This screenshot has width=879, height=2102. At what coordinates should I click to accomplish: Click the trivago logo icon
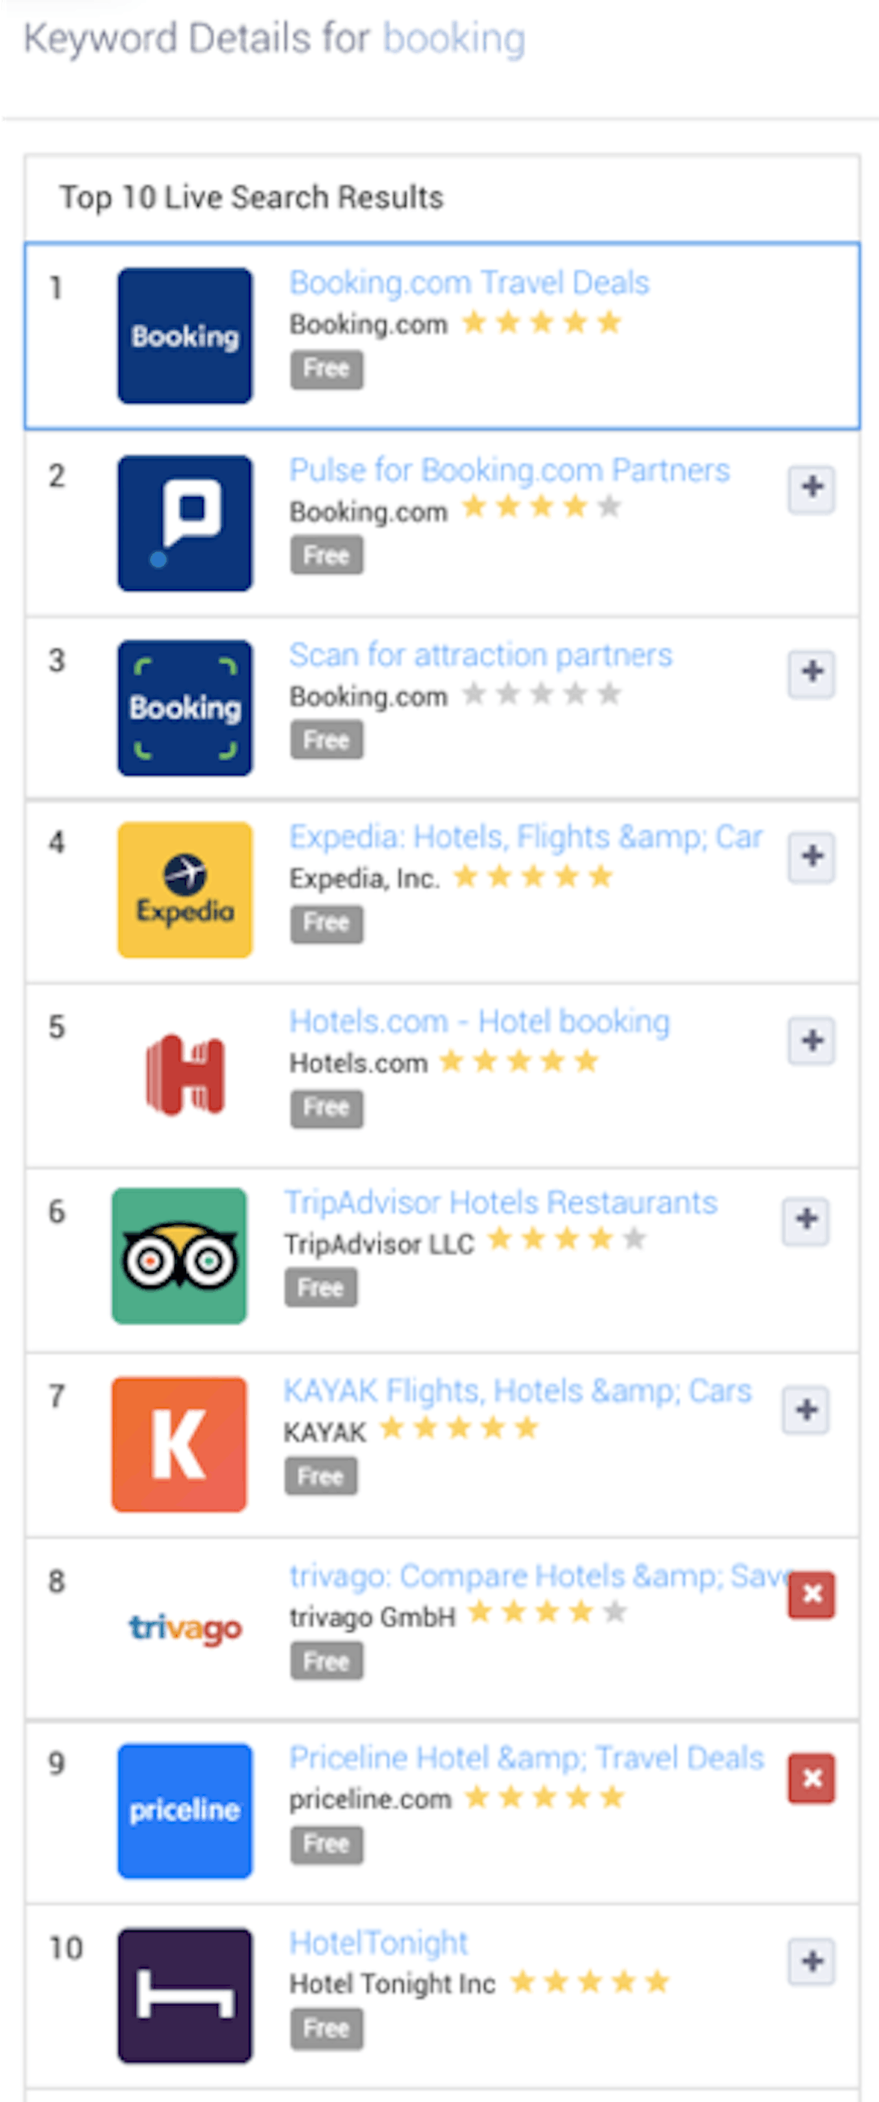[x=185, y=1628]
